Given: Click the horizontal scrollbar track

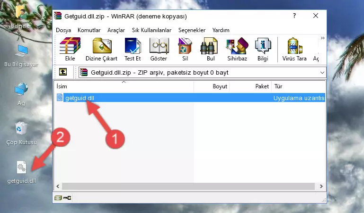Looking at the screenshot, I should click(x=188, y=186).
